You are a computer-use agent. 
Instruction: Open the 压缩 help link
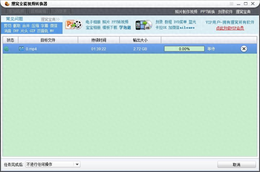click(x=35, y=26)
